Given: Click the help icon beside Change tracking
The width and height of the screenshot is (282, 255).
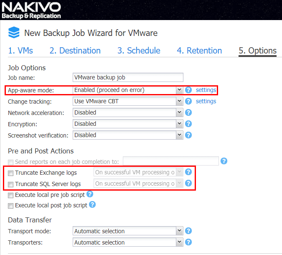Looking at the screenshot, I should tap(188, 101).
